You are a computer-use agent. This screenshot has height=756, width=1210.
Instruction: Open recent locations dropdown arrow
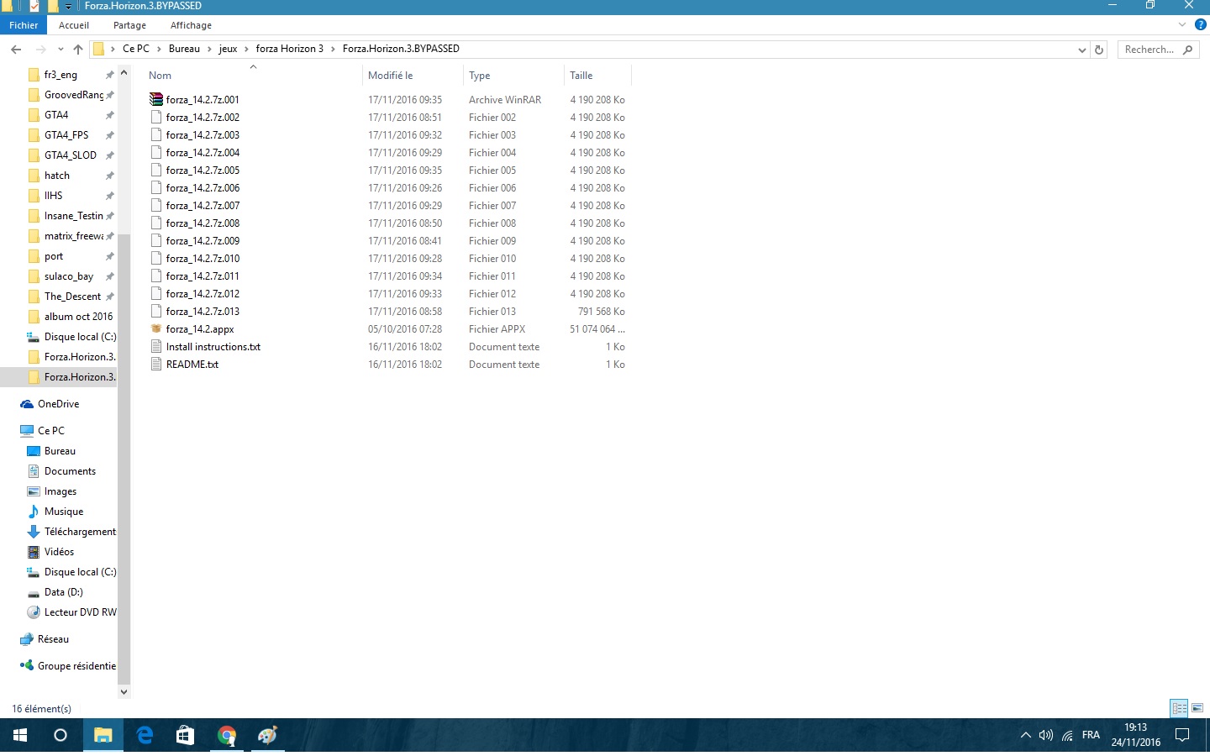tap(60, 50)
